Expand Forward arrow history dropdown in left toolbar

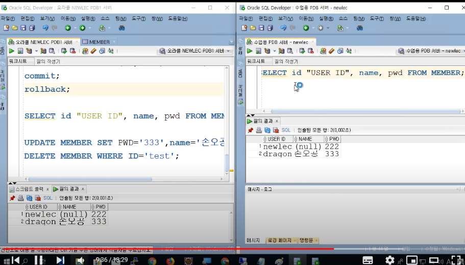[x=89, y=28]
